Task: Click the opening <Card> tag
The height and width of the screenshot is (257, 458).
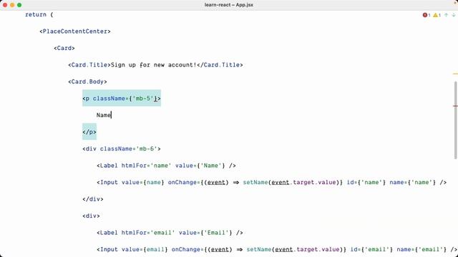Action: (x=64, y=48)
